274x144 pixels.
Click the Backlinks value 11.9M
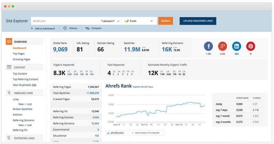[x=132, y=49]
